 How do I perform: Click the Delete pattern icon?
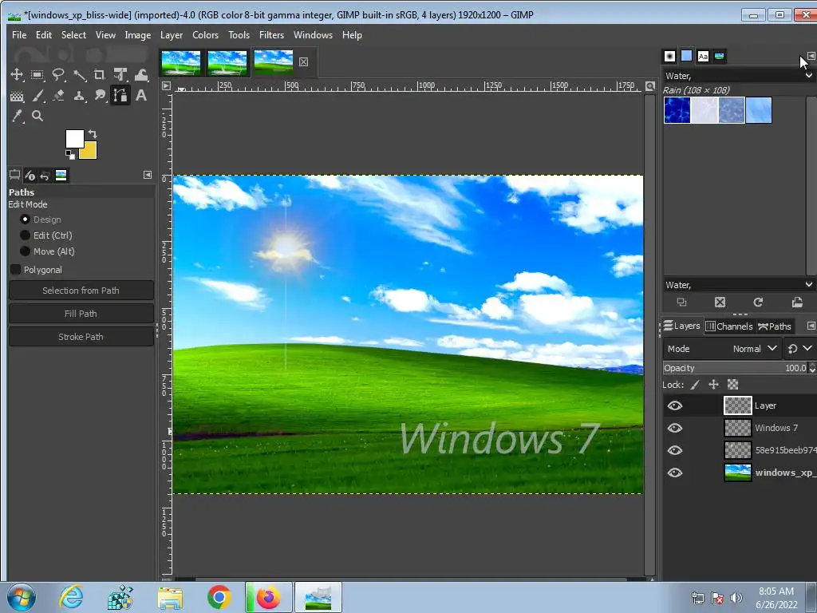pyautogui.click(x=720, y=303)
